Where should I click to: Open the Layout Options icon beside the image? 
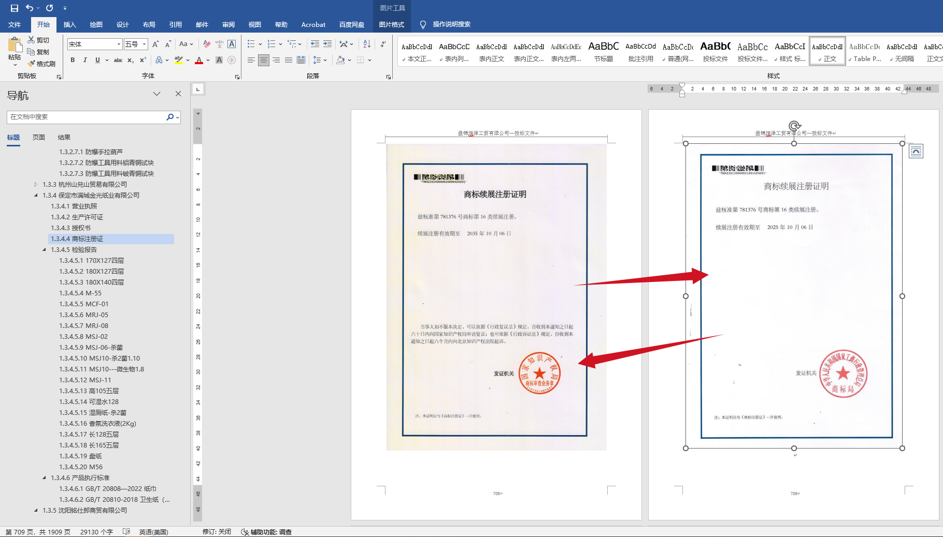(x=916, y=151)
